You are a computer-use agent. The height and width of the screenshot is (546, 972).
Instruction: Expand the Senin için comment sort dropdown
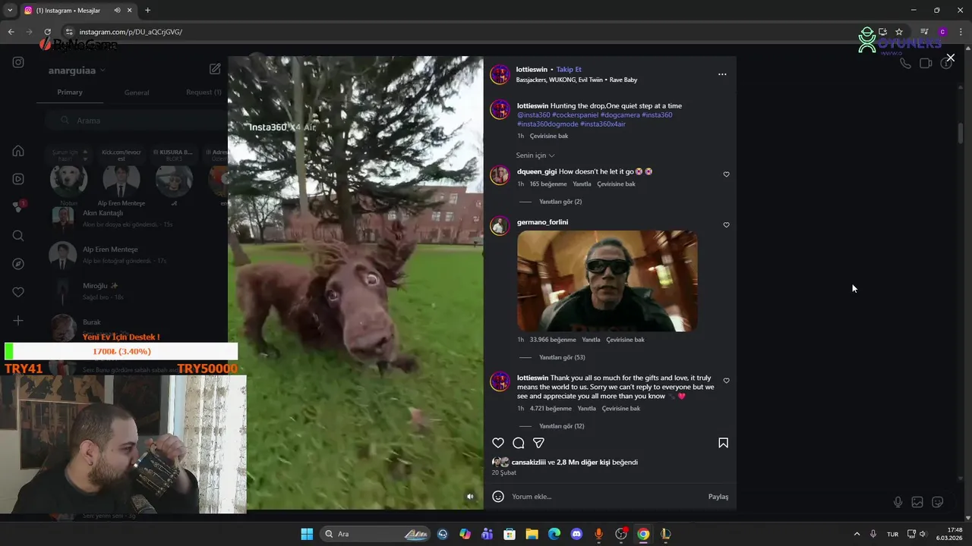tap(535, 155)
